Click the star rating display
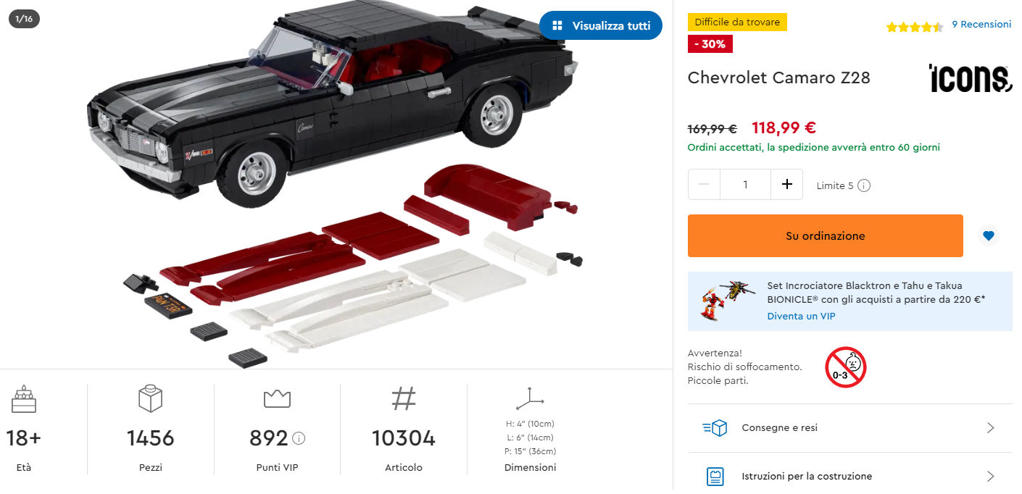The image size is (1022, 494). 915,27
